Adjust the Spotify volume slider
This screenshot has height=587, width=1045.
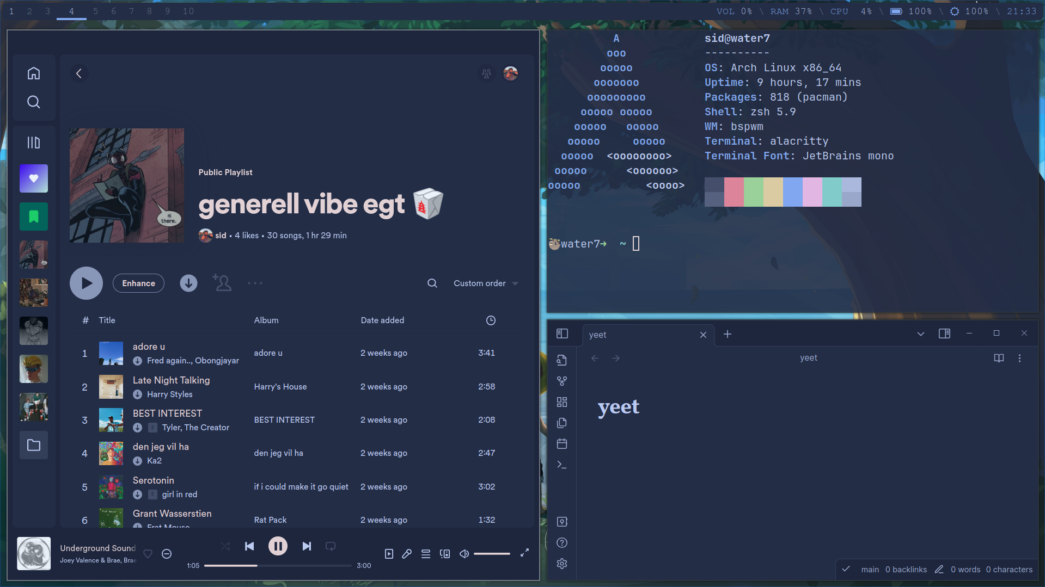[492, 554]
